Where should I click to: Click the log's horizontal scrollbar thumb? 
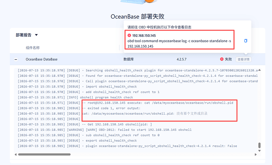(x=45, y=154)
